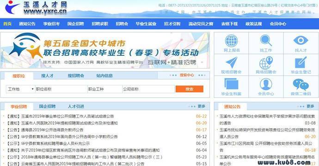Switch to the 站内信息 search tab
This screenshot has width=319, height=166.
[104, 76]
